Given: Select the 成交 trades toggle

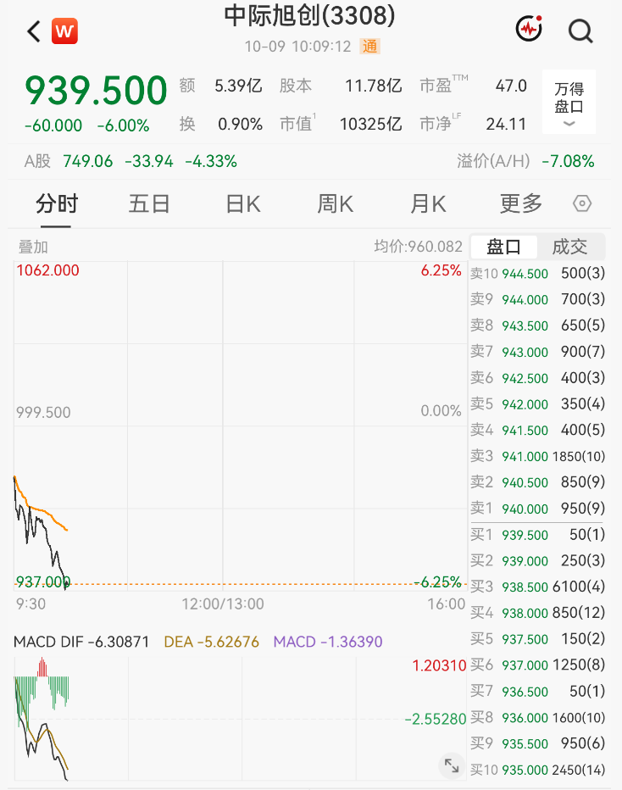Looking at the screenshot, I should pyautogui.click(x=569, y=247).
